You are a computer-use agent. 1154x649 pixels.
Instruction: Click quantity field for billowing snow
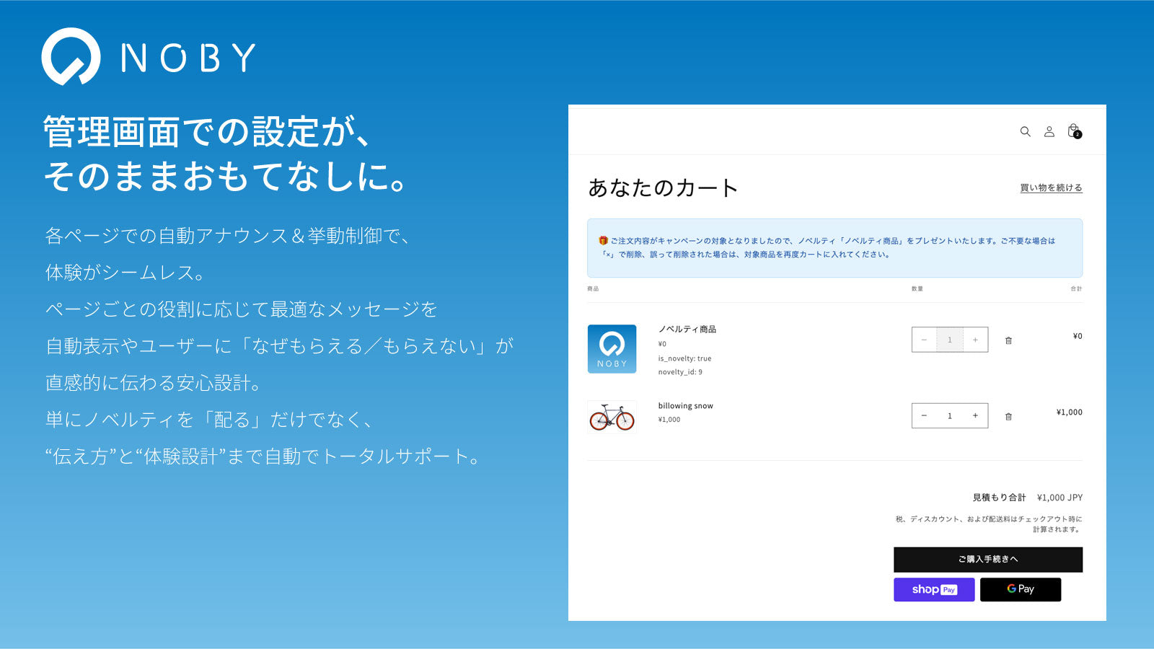click(950, 415)
